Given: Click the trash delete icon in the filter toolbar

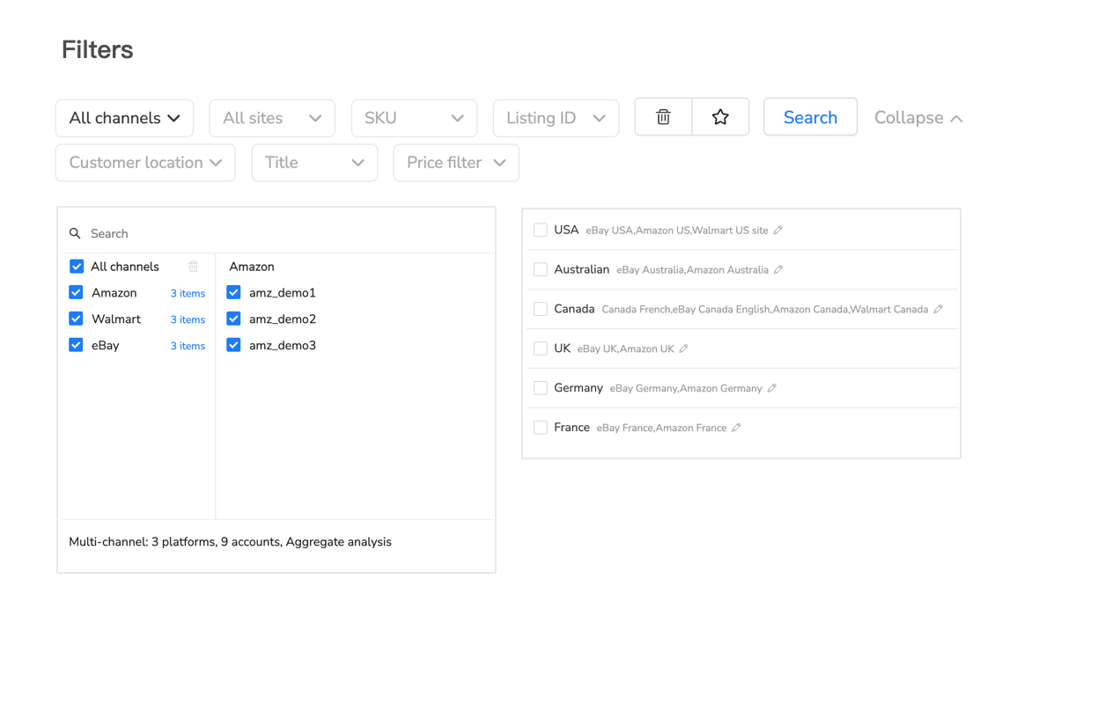Looking at the screenshot, I should coord(662,116).
